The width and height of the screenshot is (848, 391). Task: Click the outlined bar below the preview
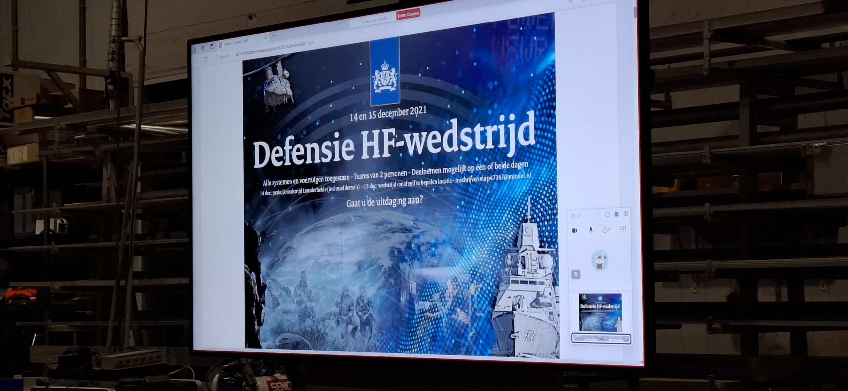601,339
